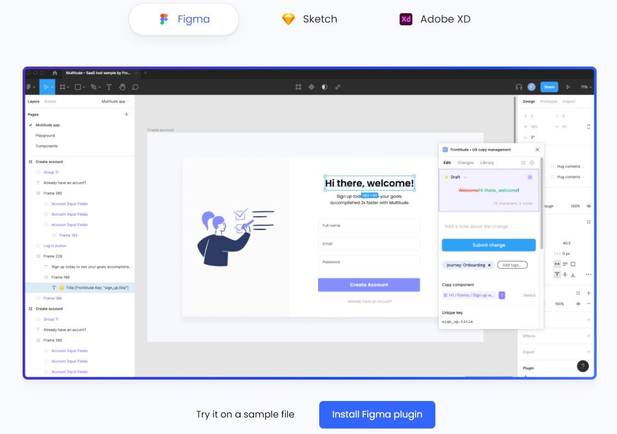Set text alignment top icon
The width and height of the screenshot is (617, 434).
coord(557,274)
